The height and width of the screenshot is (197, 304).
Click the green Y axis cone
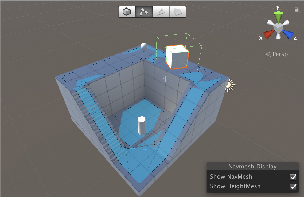pos(278,17)
